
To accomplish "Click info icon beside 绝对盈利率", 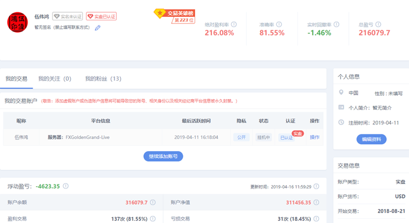I will (234, 25).
